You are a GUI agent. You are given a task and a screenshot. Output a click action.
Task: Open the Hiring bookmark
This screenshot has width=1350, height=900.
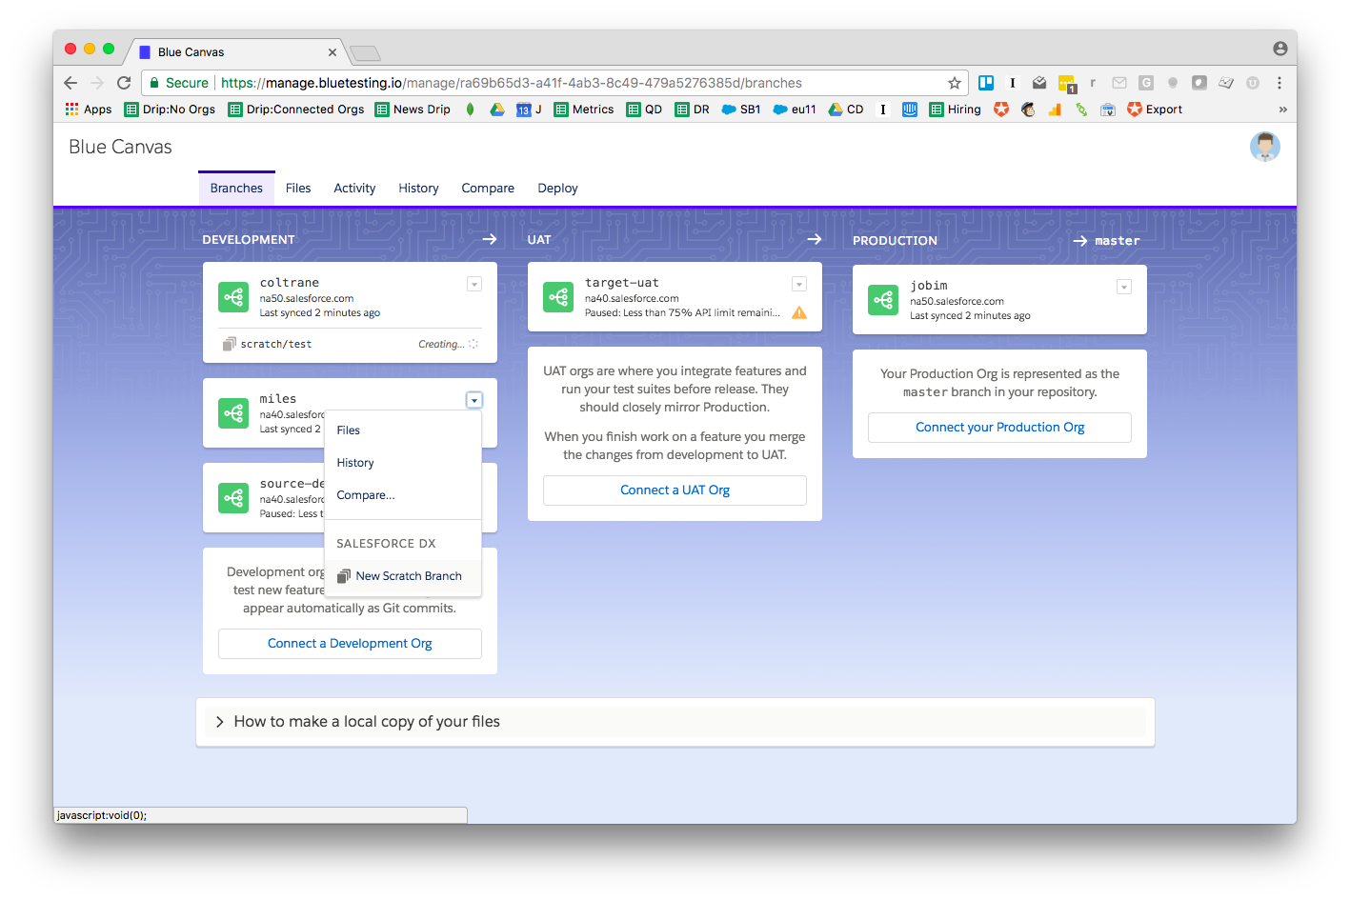pos(955,110)
